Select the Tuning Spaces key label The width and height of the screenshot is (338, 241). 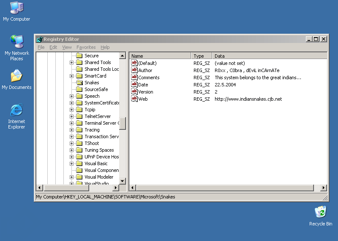point(99,150)
